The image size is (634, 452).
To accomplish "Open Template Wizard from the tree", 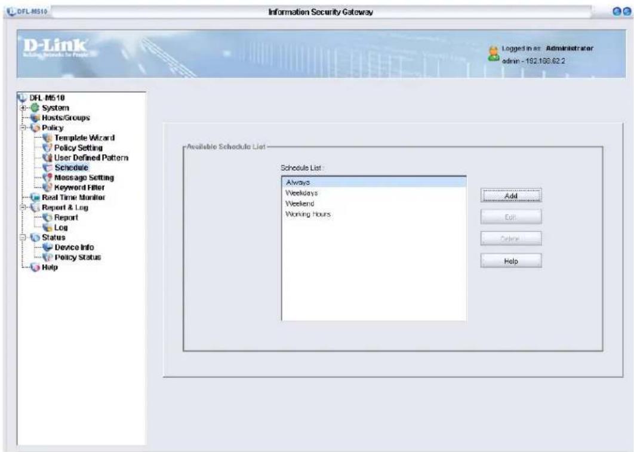I will click(85, 138).
